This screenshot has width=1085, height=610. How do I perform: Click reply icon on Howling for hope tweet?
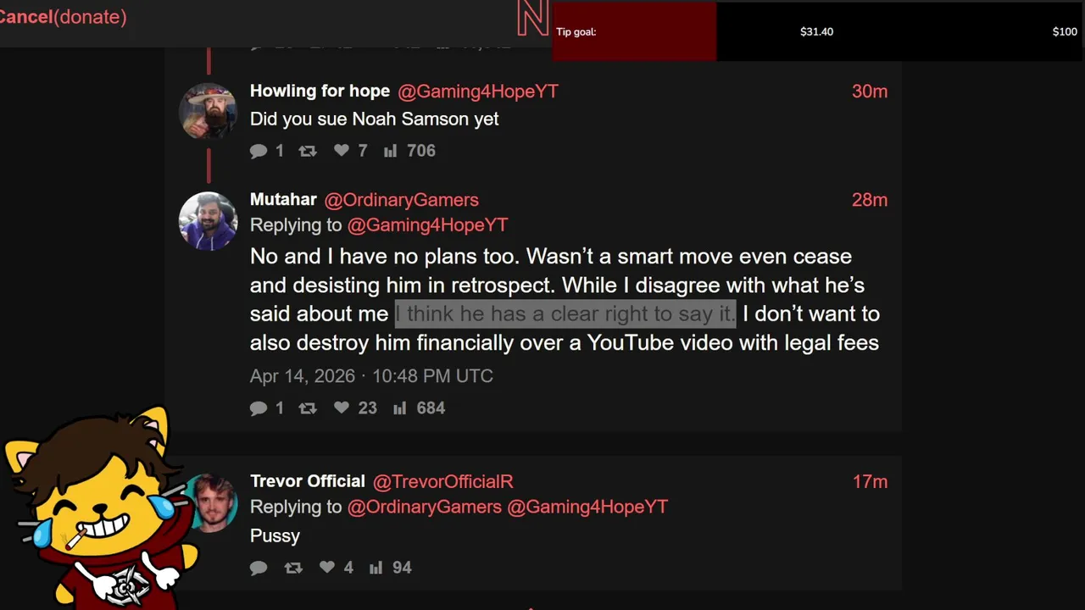(x=259, y=151)
